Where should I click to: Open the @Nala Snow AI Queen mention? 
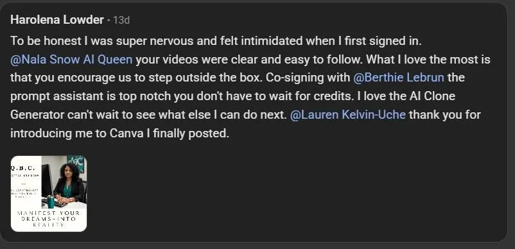[72, 60]
